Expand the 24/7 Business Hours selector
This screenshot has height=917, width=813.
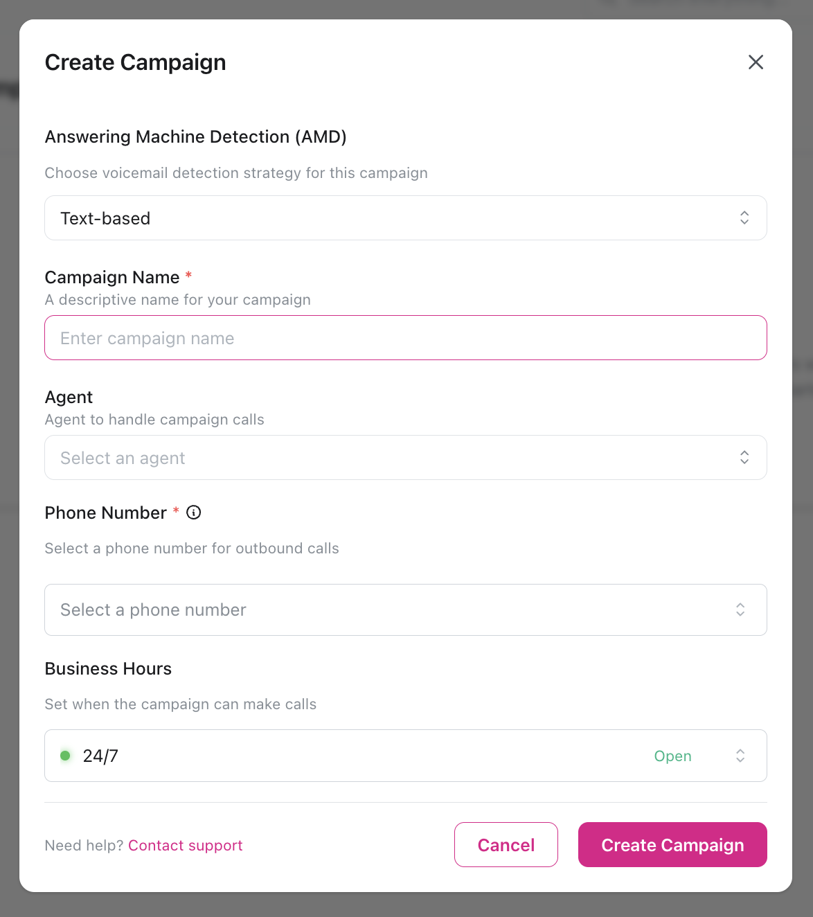[406, 756]
